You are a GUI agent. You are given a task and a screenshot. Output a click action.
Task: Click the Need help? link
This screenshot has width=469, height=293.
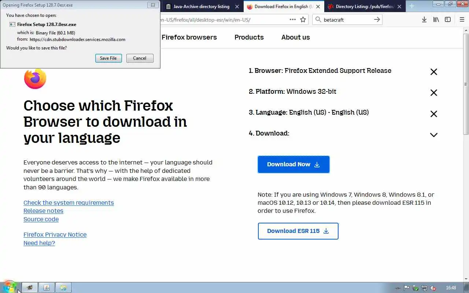39,243
